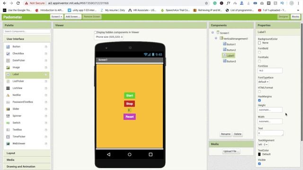The width and height of the screenshot is (303, 170).
Task: Open the Screen1 screen selector dropdown
Action: [57, 17]
